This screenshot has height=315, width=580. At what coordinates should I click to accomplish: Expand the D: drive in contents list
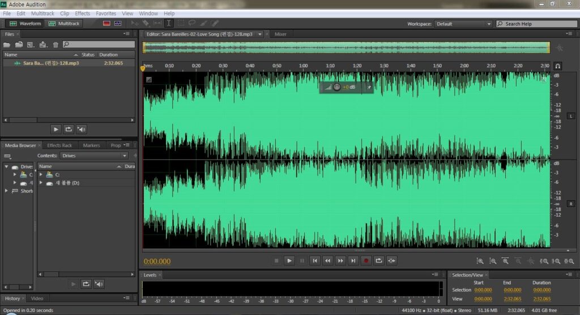(41, 183)
